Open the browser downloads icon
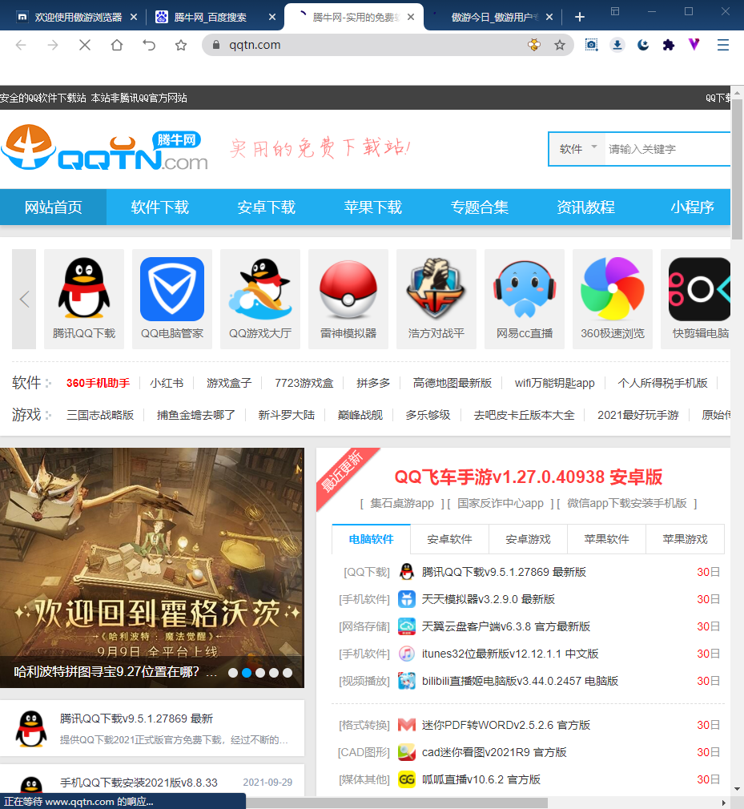The image size is (744, 809). (617, 45)
